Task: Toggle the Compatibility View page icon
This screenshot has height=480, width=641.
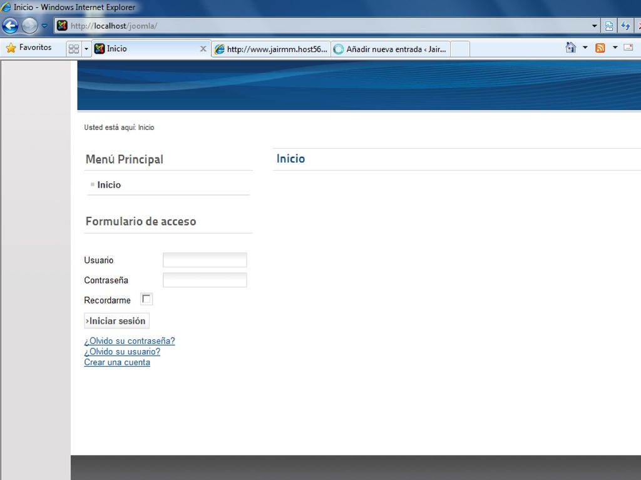Action: point(609,26)
